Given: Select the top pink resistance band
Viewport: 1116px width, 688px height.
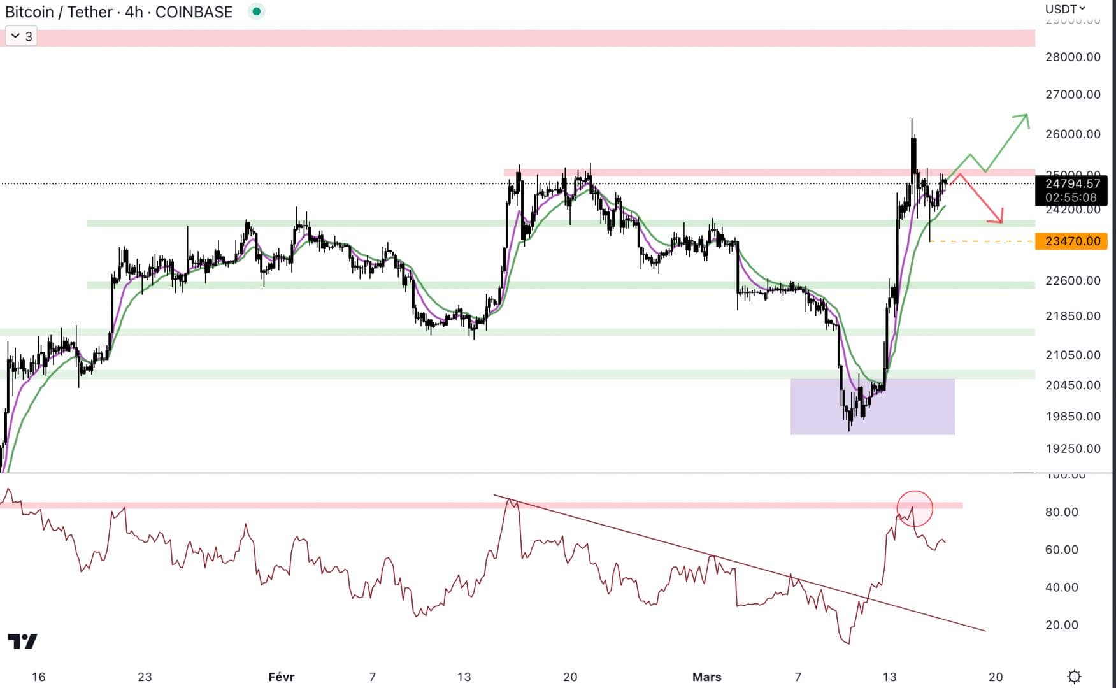Looking at the screenshot, I should (517, 38).
